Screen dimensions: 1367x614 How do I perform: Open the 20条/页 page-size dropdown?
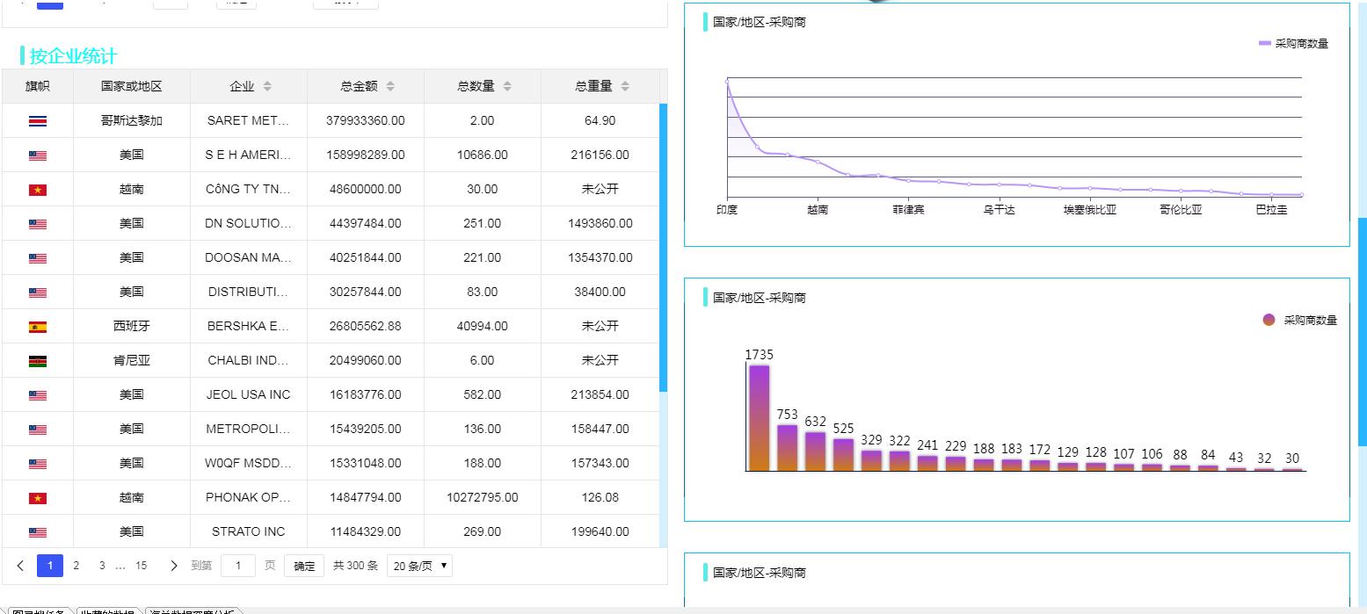[419, 565]
